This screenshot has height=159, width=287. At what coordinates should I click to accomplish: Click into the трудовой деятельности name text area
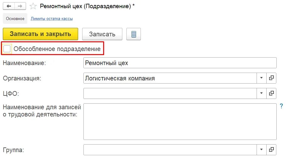[180, 121]
